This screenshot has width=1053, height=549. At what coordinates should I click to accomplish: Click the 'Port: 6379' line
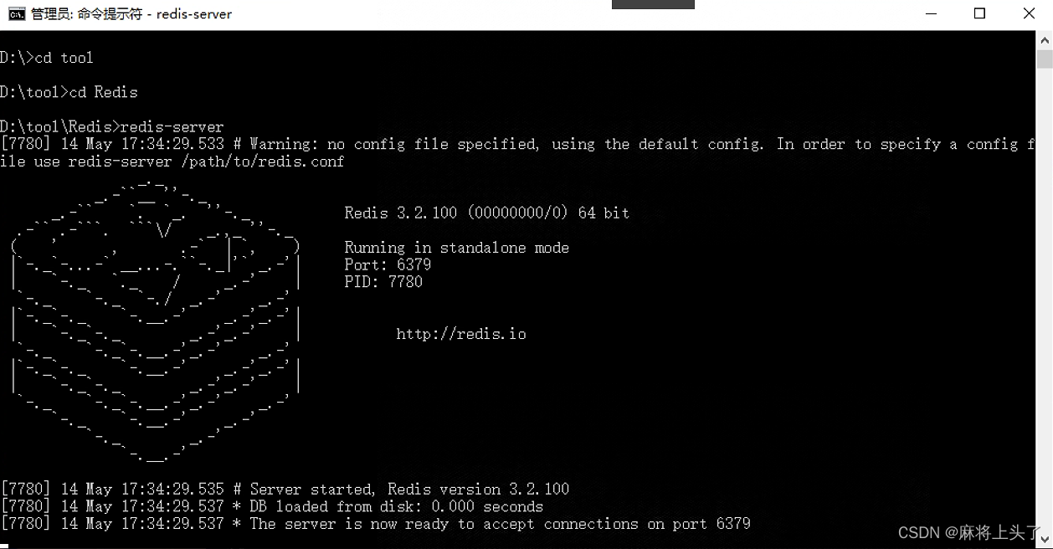(388, 264)
